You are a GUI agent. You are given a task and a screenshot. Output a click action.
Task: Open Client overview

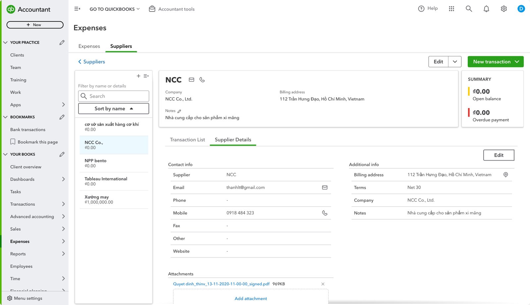coord(26,167)
